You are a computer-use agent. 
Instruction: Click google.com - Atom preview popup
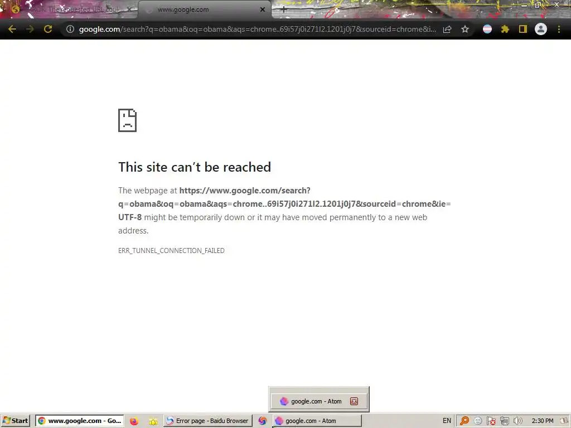pos(319,401)
